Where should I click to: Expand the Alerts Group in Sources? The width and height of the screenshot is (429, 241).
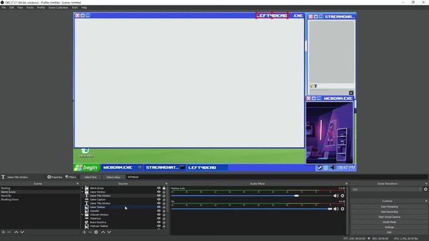[x=82, y=188]
